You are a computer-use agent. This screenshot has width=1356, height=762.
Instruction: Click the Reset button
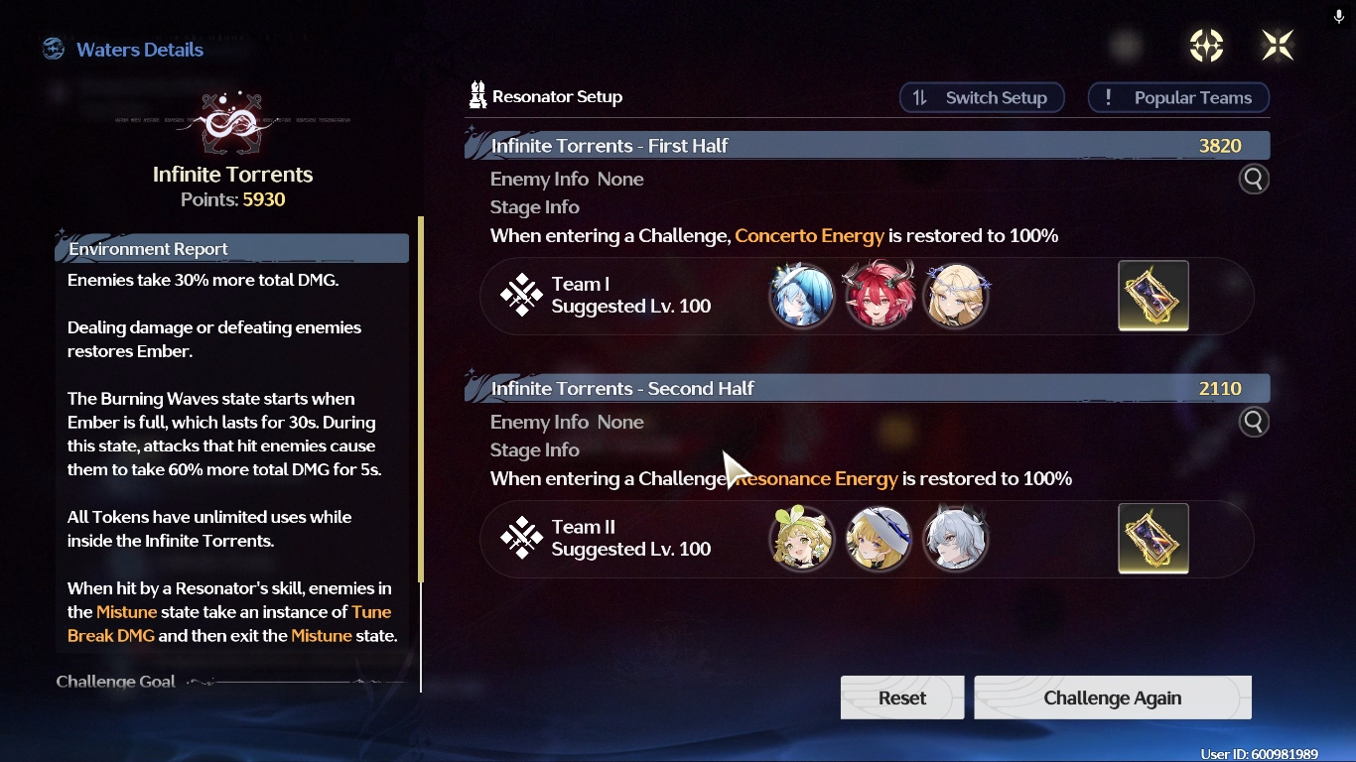902,698
